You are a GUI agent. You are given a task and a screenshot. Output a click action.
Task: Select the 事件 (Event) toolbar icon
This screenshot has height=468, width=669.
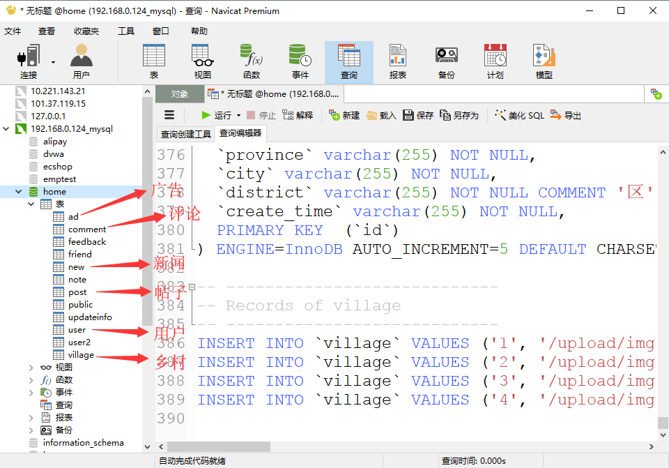point(300,61)
